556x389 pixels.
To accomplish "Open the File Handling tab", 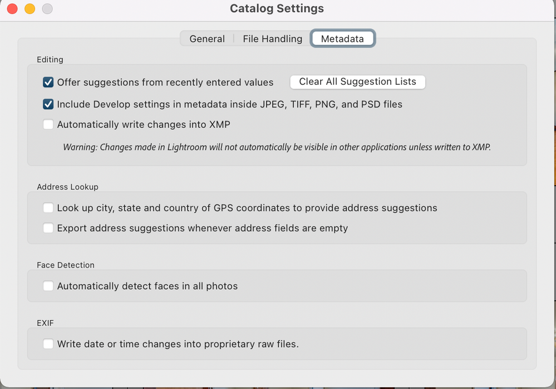I will pos(272,39).
